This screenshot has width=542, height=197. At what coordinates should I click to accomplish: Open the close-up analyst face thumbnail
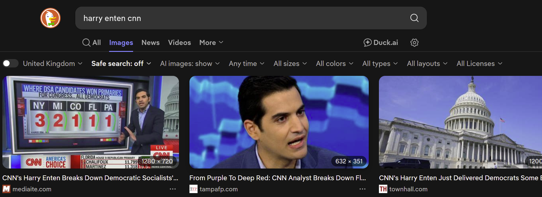[279, 122]
